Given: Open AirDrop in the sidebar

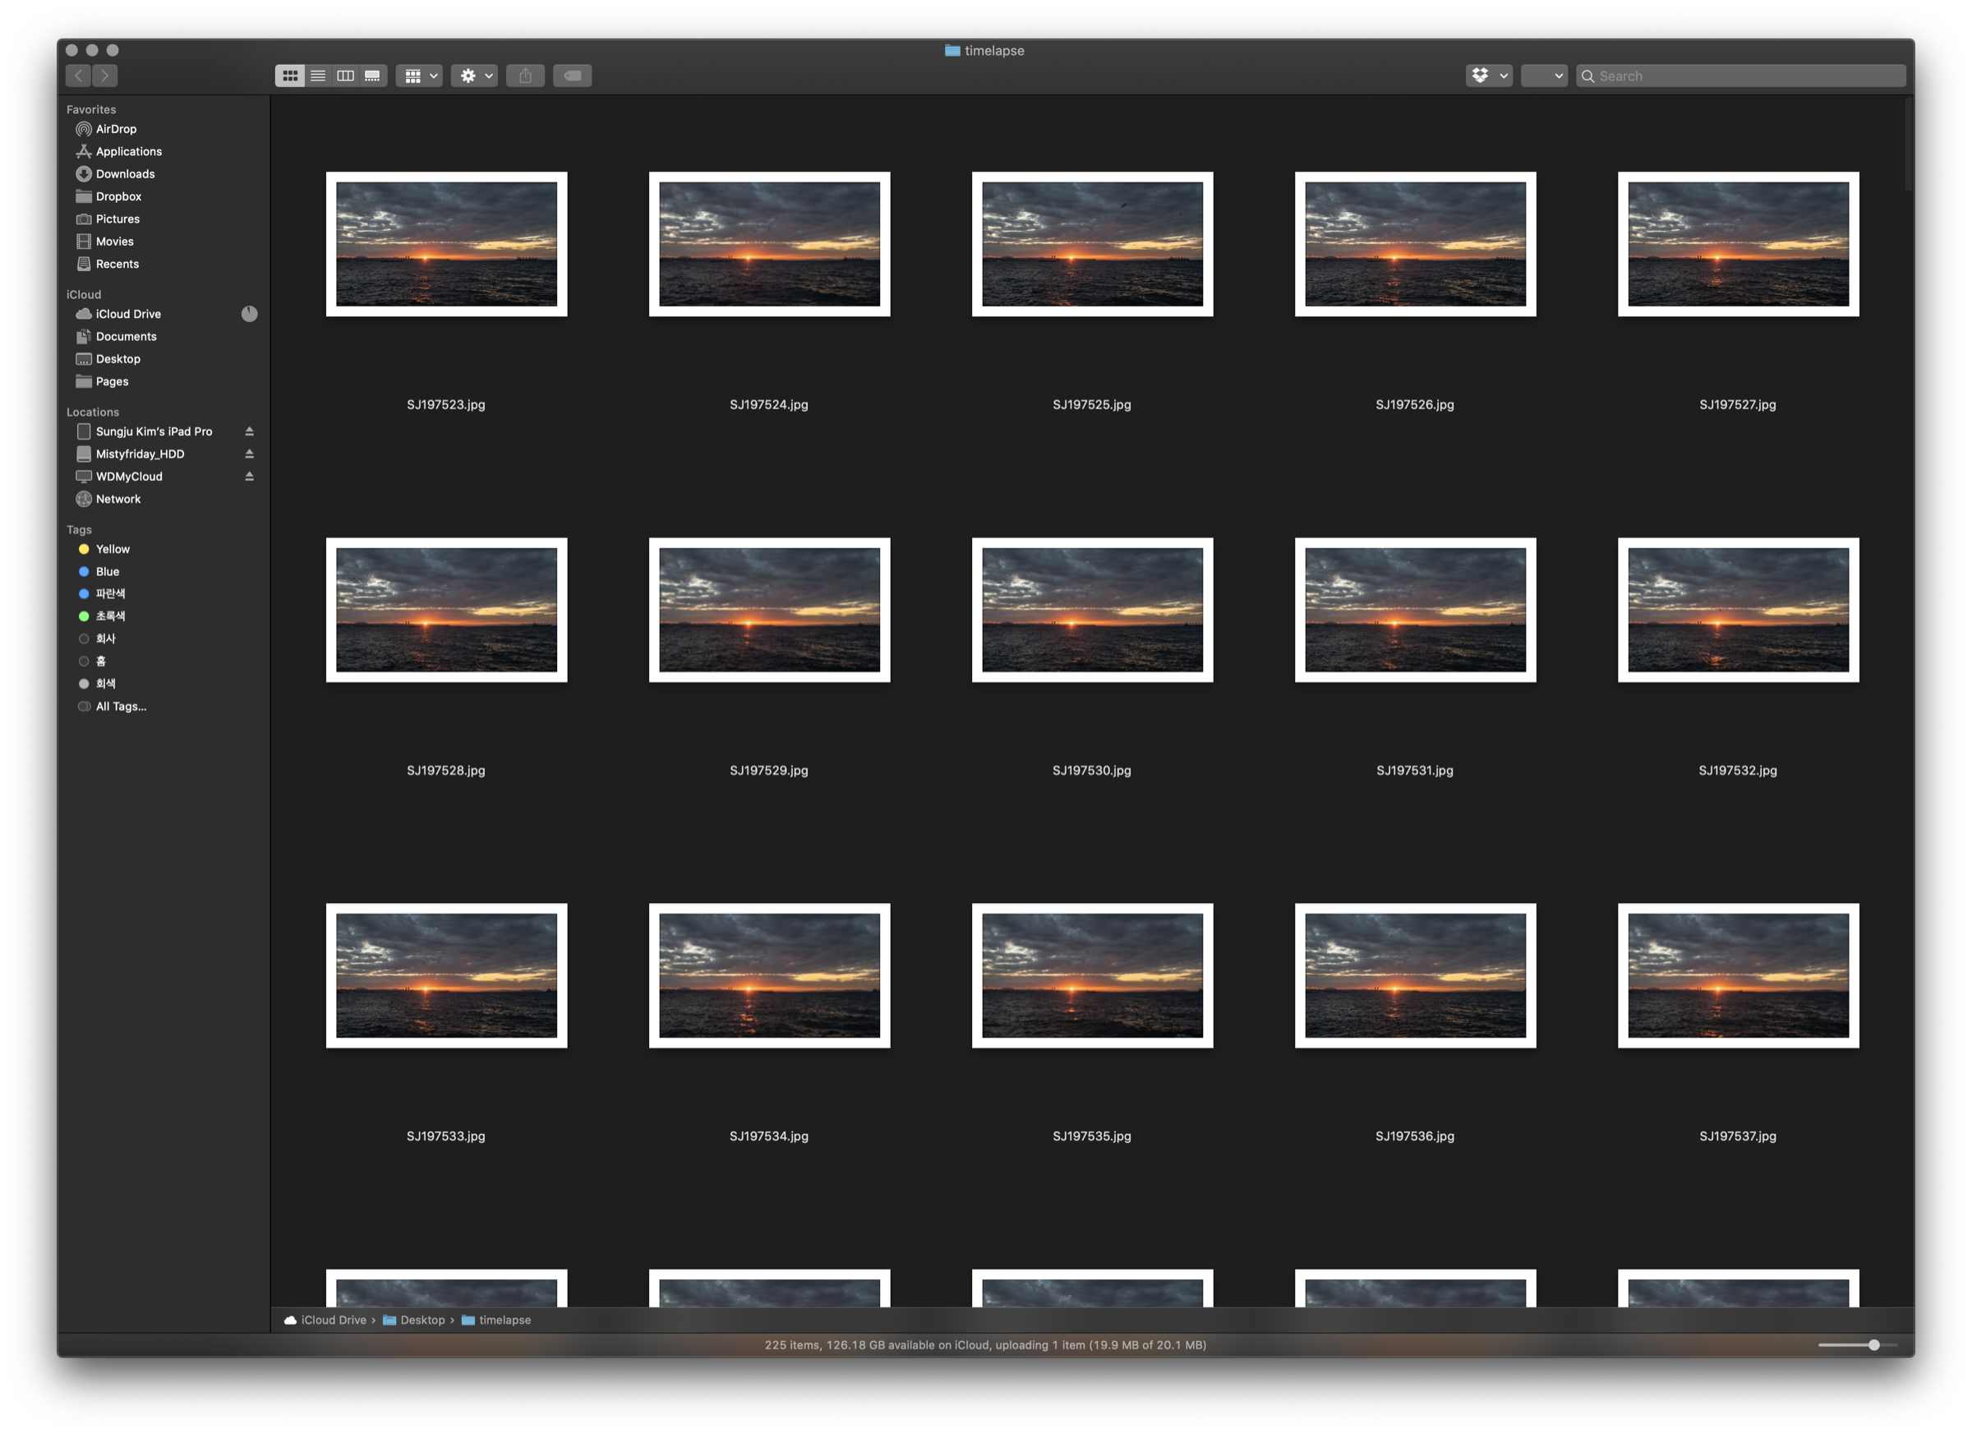Looking at the screenshot, I should point(116,129).
